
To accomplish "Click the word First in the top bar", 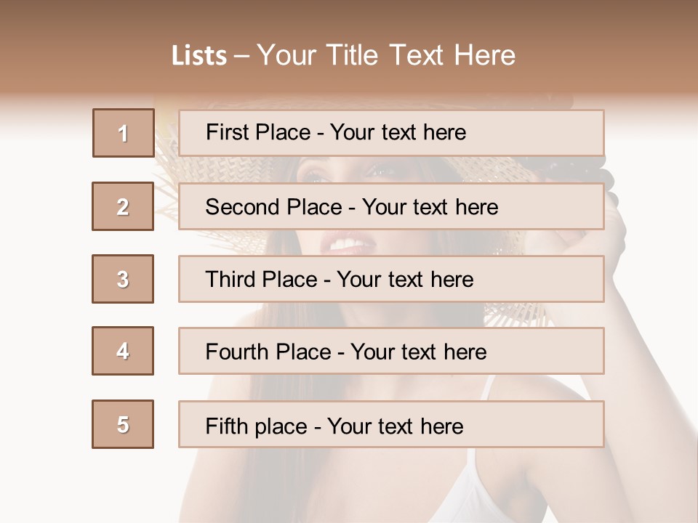I will pos(225,132).
